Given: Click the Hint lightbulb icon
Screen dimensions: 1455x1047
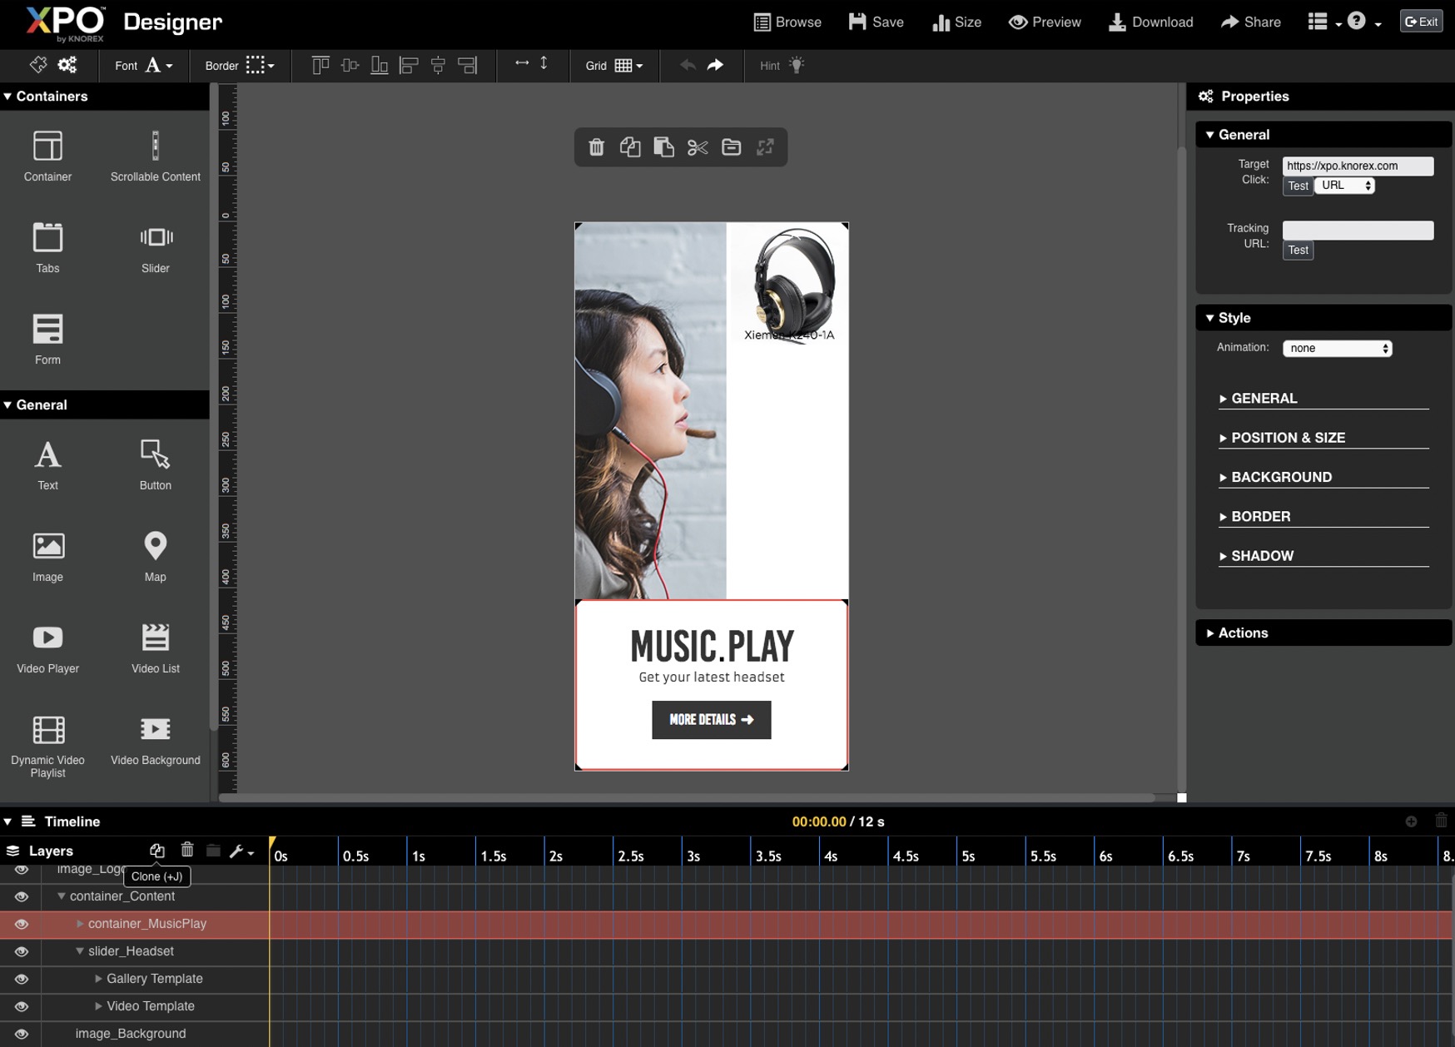Looking at the screenshot, I should 797,65.
